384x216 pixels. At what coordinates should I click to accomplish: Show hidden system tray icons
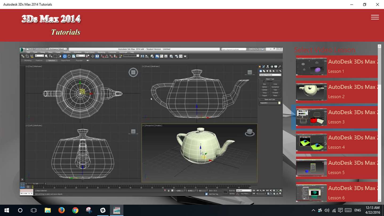313,210
